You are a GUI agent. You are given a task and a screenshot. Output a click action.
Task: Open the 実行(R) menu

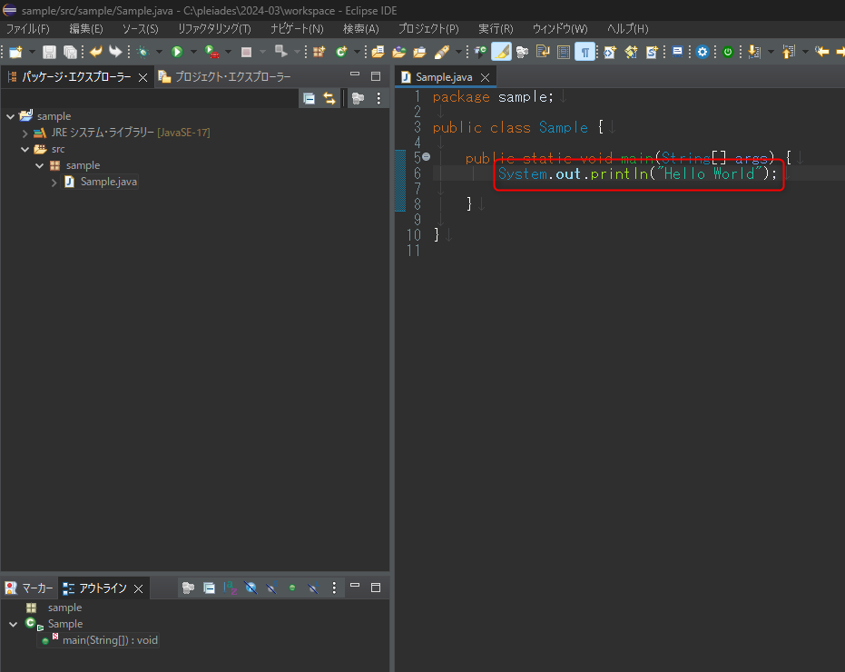pos(496,28)
